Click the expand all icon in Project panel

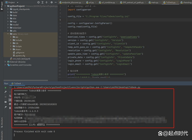point(43,2)
